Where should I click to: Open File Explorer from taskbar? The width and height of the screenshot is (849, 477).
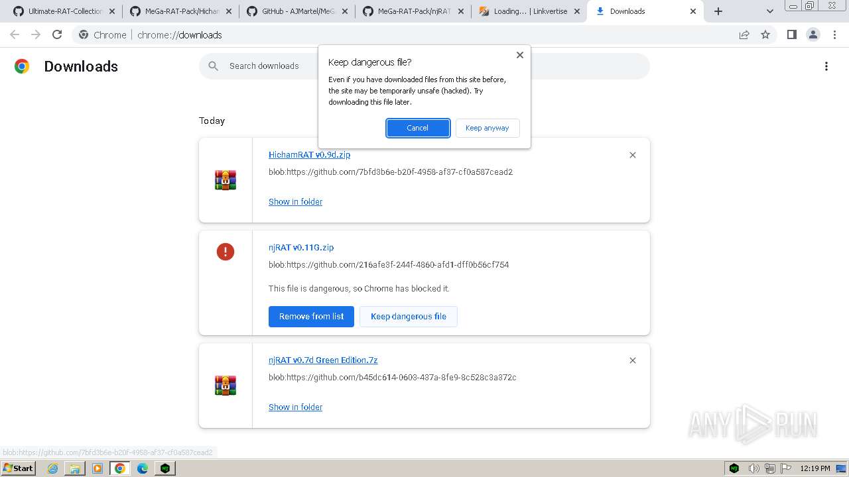pos(75,468)
